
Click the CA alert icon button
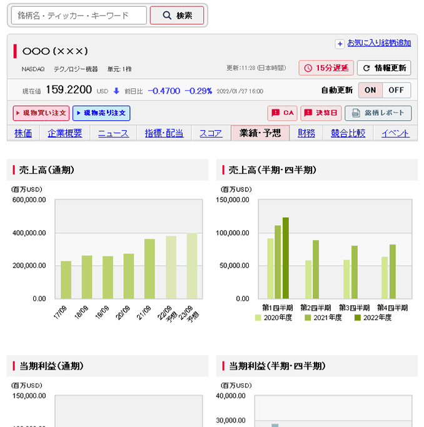tap(282, 113)
